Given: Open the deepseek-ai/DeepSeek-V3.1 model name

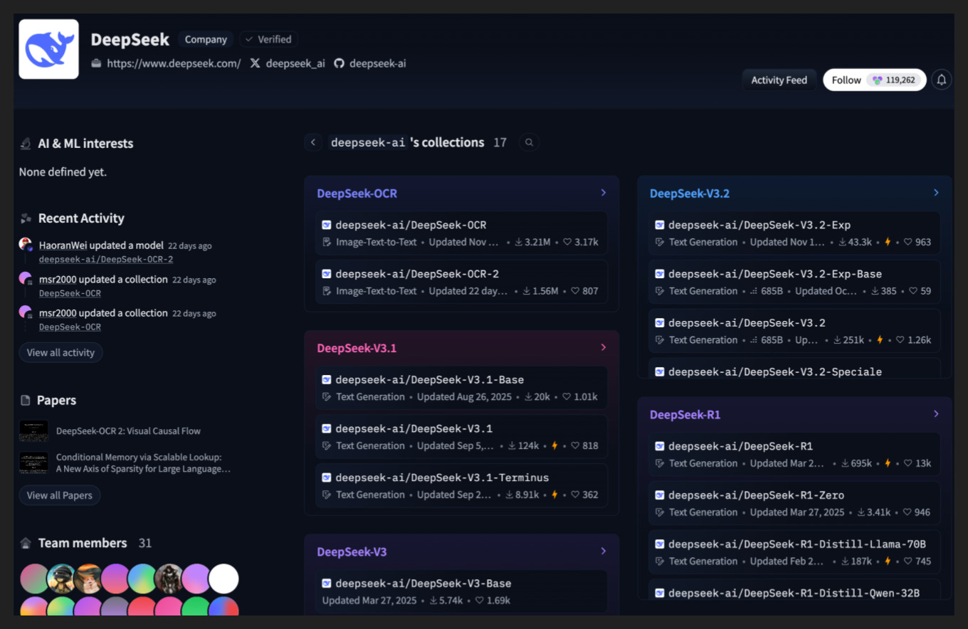Looking at the screenshot, I should 414,428.
